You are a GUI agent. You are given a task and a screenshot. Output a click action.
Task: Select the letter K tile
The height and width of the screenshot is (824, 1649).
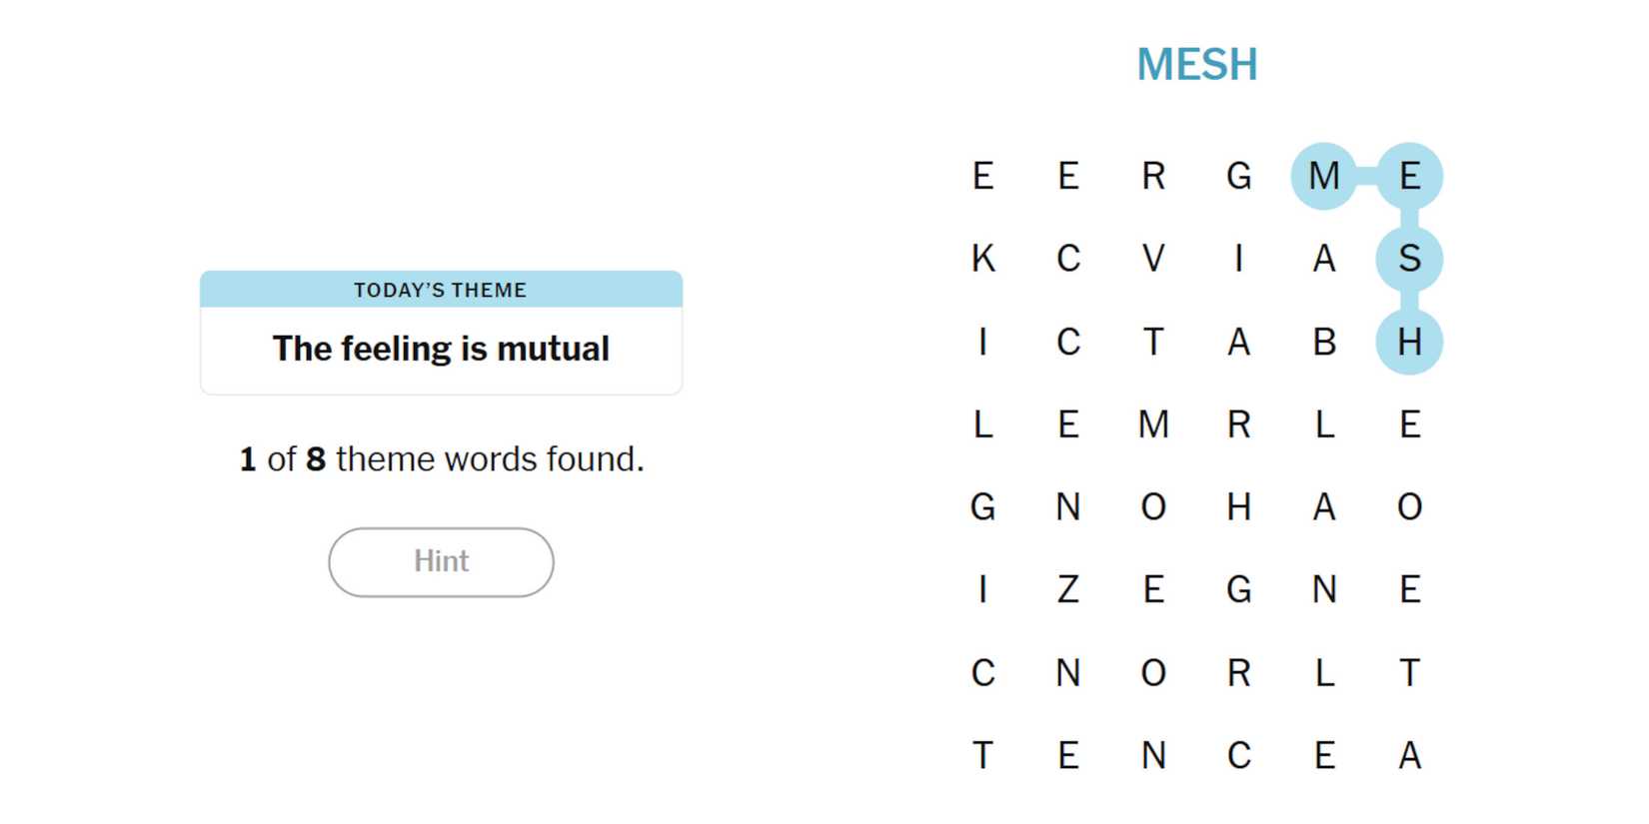(983, 259)
